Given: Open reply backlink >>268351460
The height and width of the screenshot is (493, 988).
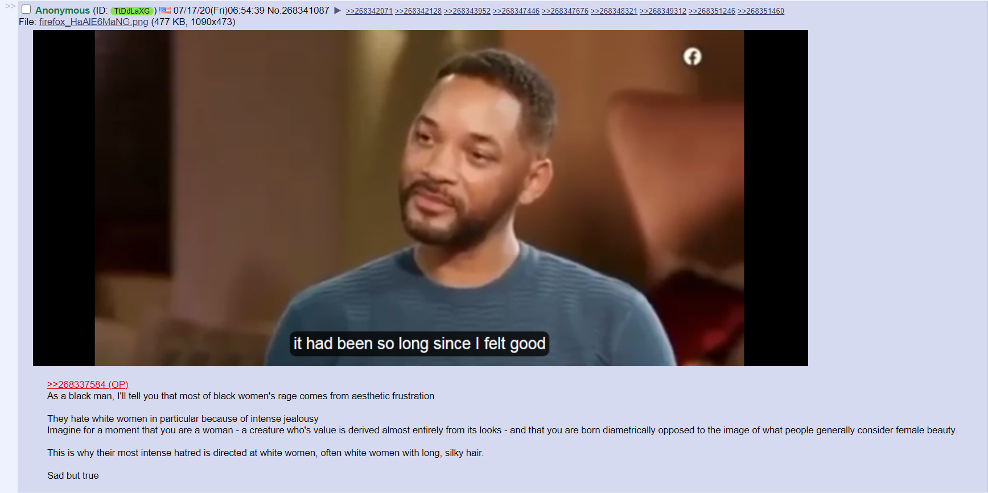Looking at the screenshot, I should tap(761, 11).
